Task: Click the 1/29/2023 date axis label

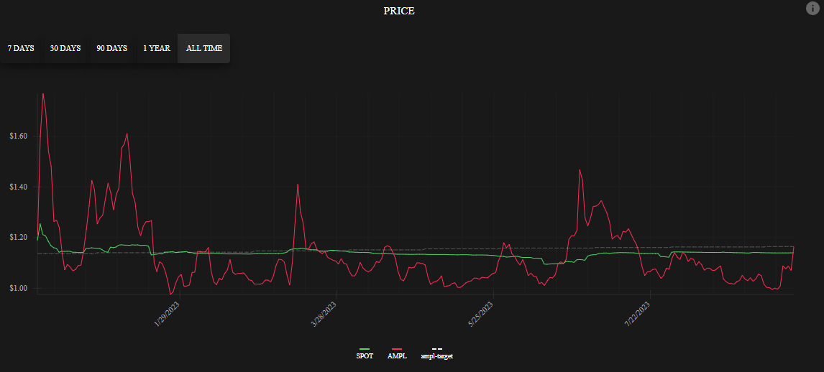Action: (x=168, y=314)
